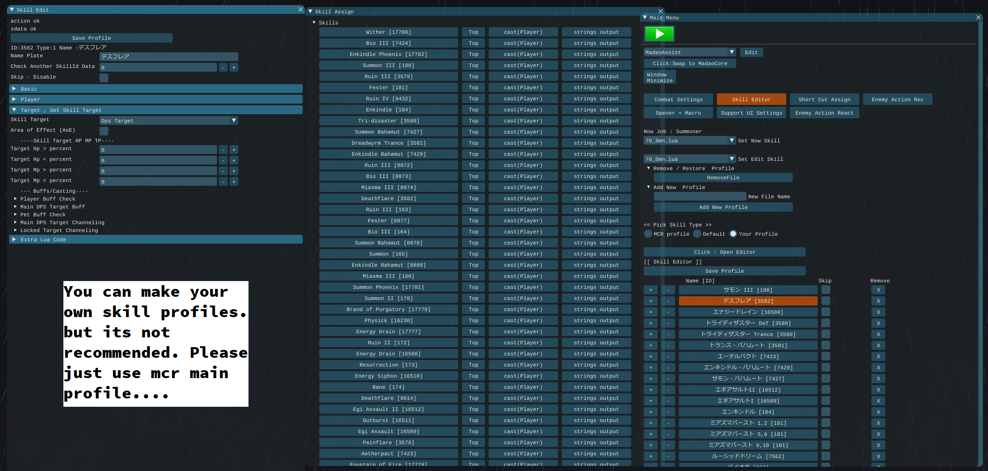Click the RemoveFile button
988x471 pixels.
point(723,178)
